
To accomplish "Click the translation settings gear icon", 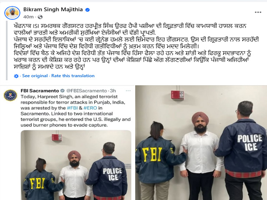I will click(x=16, y=76).
